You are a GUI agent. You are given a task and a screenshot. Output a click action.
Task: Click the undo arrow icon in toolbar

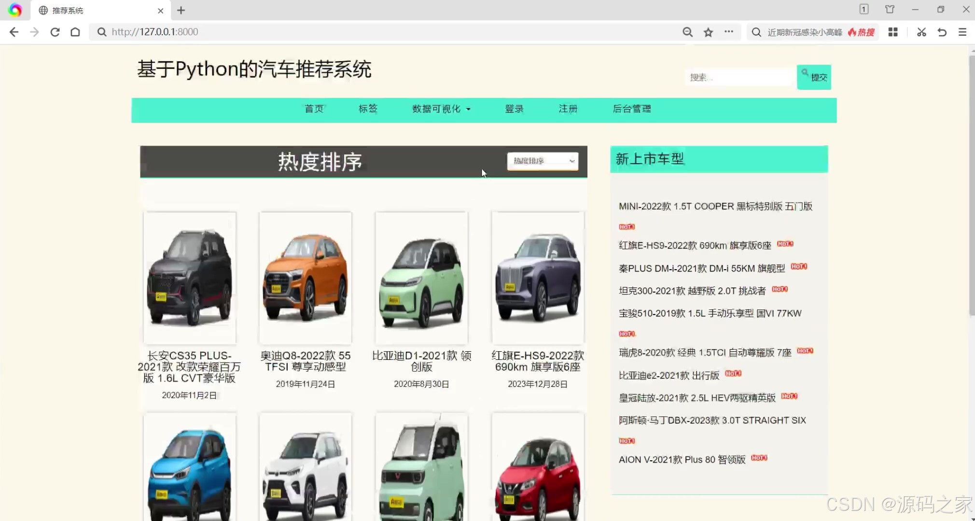(942, 32)
